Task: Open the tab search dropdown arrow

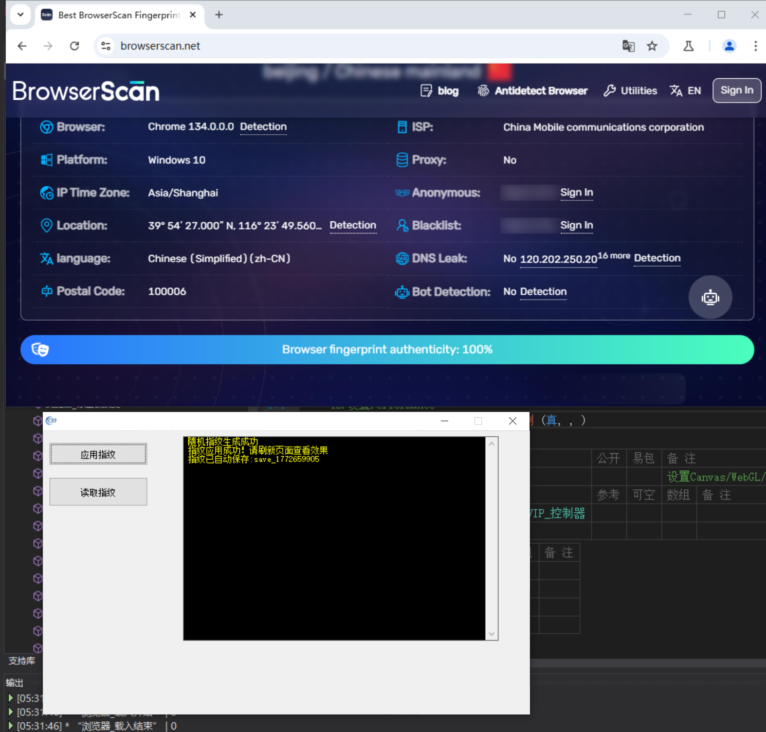Action: (x=20, y=15)
